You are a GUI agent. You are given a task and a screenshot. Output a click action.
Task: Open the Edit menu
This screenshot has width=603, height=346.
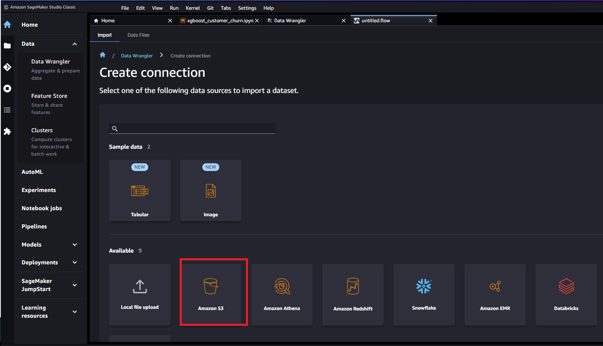tap(141, 8)
